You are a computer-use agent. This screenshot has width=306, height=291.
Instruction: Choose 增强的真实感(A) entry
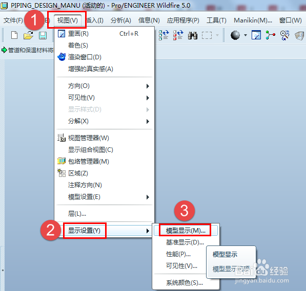pyautogui.click(x=104, y=69)
